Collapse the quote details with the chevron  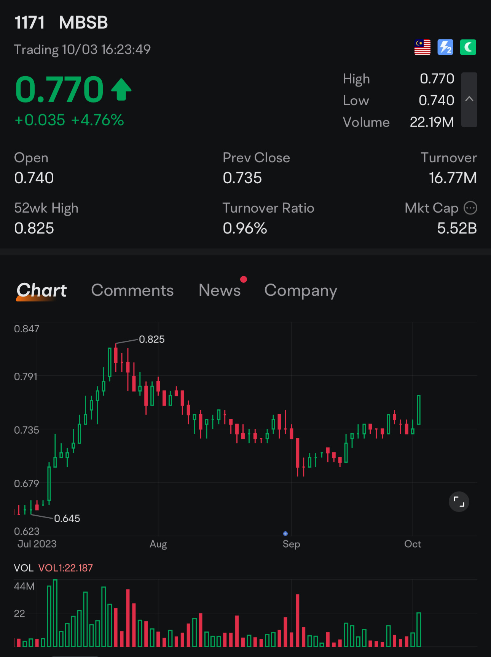tap(469, 99)
